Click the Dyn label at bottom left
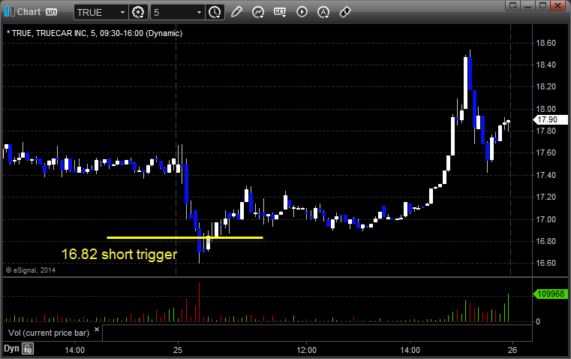Viewport: 571px width, 359px height. tap(11, 348)
